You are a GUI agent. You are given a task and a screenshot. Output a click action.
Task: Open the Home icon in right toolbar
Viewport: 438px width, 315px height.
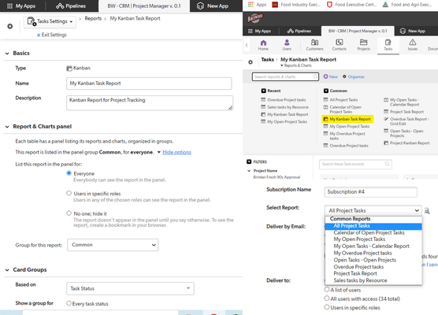(263, 43)
